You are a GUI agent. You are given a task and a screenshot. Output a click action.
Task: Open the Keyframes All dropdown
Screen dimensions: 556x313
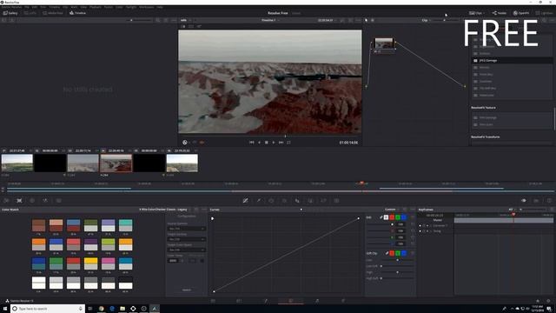pos(512,210)
